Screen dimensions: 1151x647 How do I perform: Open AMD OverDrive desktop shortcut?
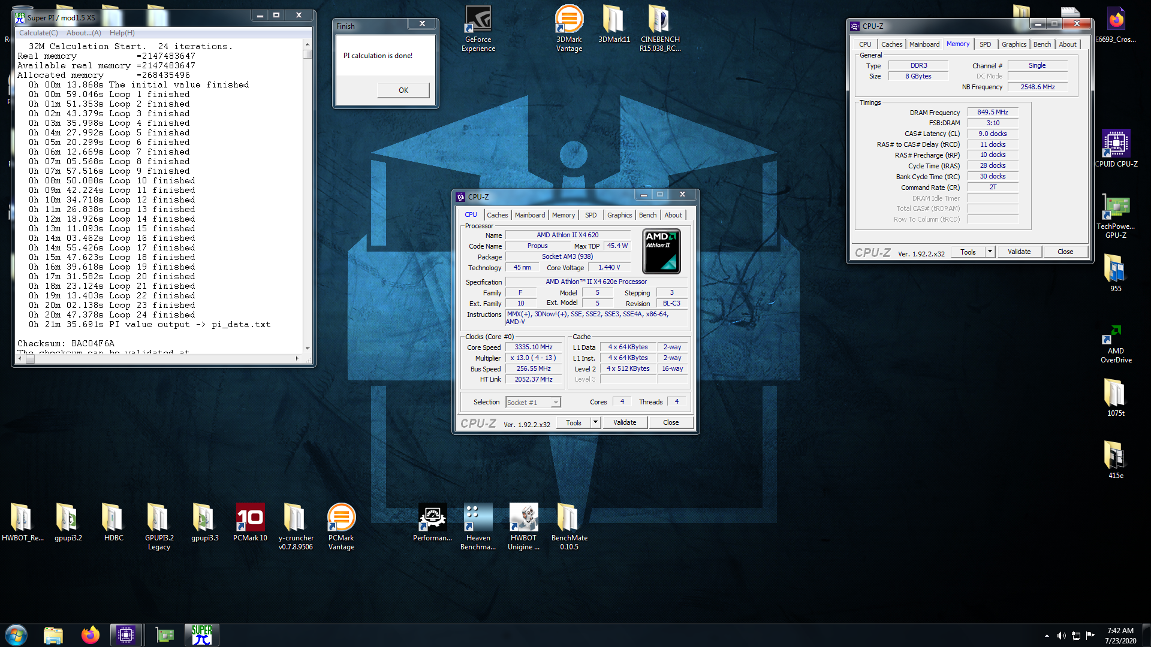[x=1116, y=344]
